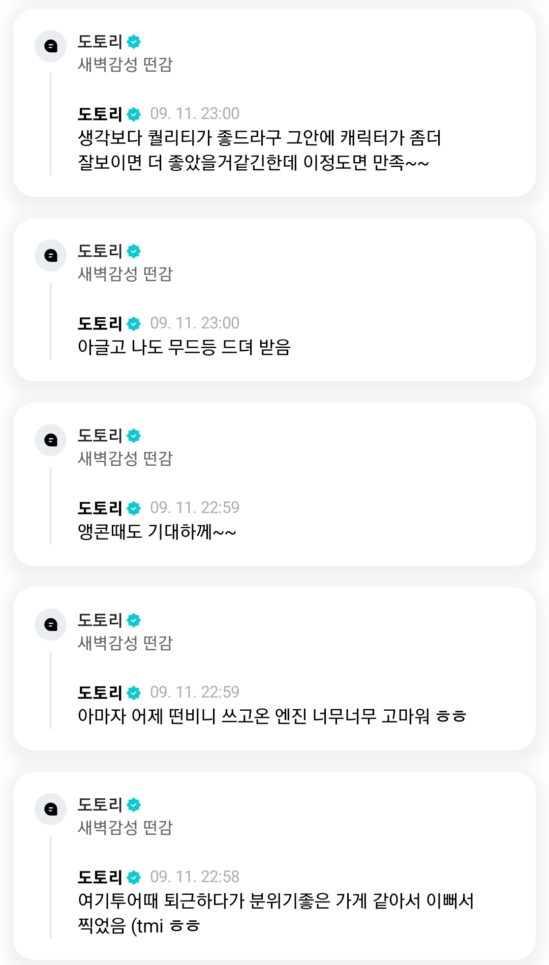Tap the profile avatar above "아글고 나도 무드등" comment
The height and width of the screenshot is (965, 549).
coord(50,255)
